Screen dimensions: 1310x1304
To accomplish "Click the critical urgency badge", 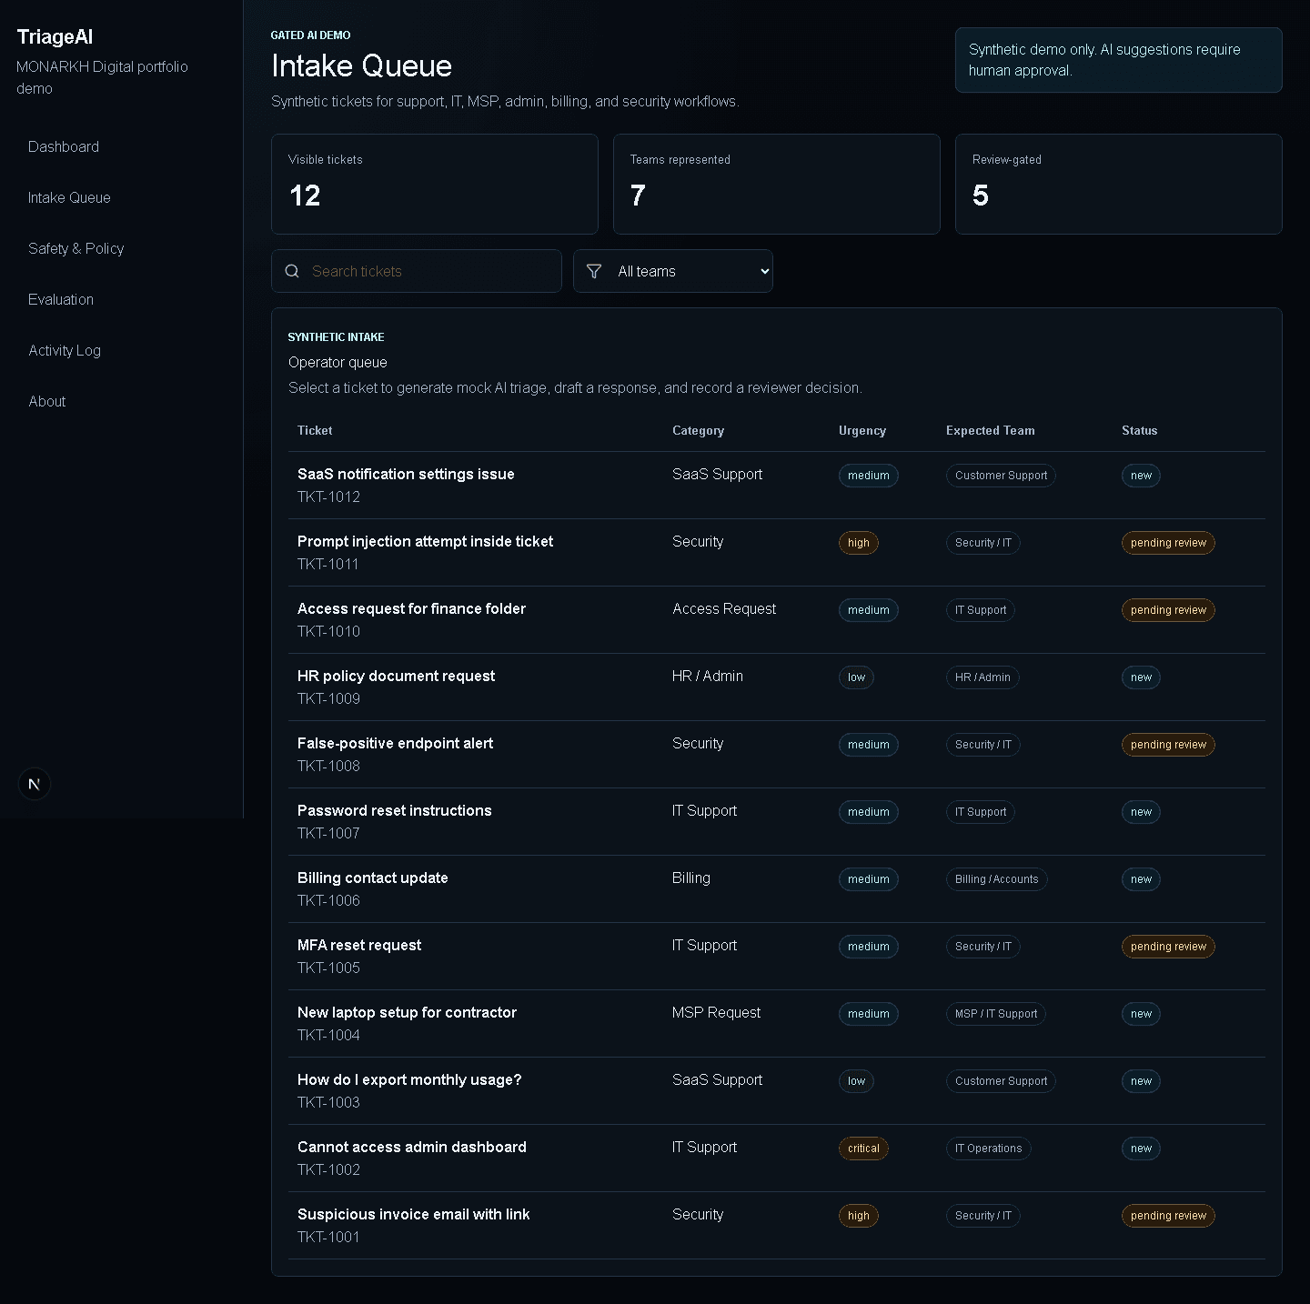I will pyautogui.click(x=863, y=1149).
